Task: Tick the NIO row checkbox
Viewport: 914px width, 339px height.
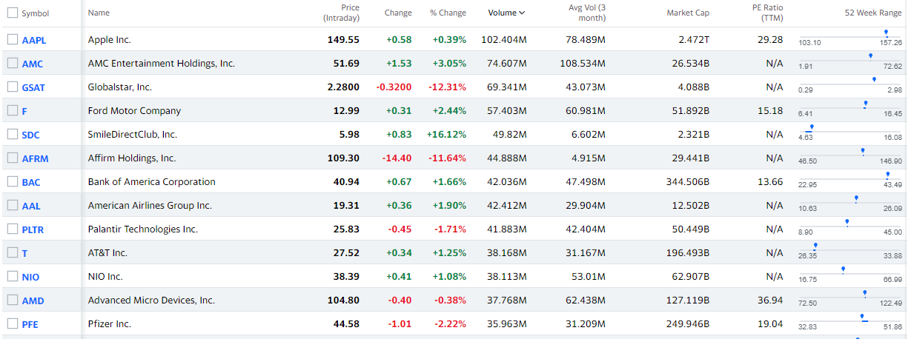Action: coord(13,276)
